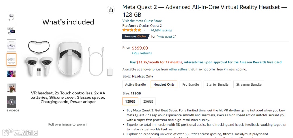The width and height of the screenshot is (293, 138).
Task: Open the 6 videos play thumbnail
Action: pos(11,102)
